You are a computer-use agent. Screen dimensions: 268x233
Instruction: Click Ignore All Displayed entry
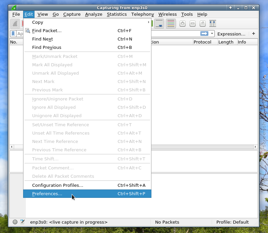pos(87,107)
